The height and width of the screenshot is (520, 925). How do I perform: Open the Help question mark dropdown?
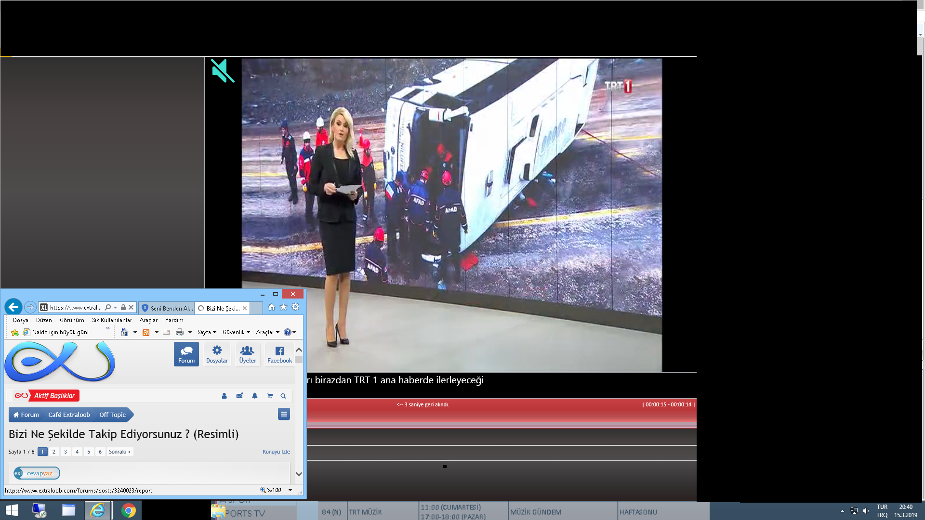point(290,332)
